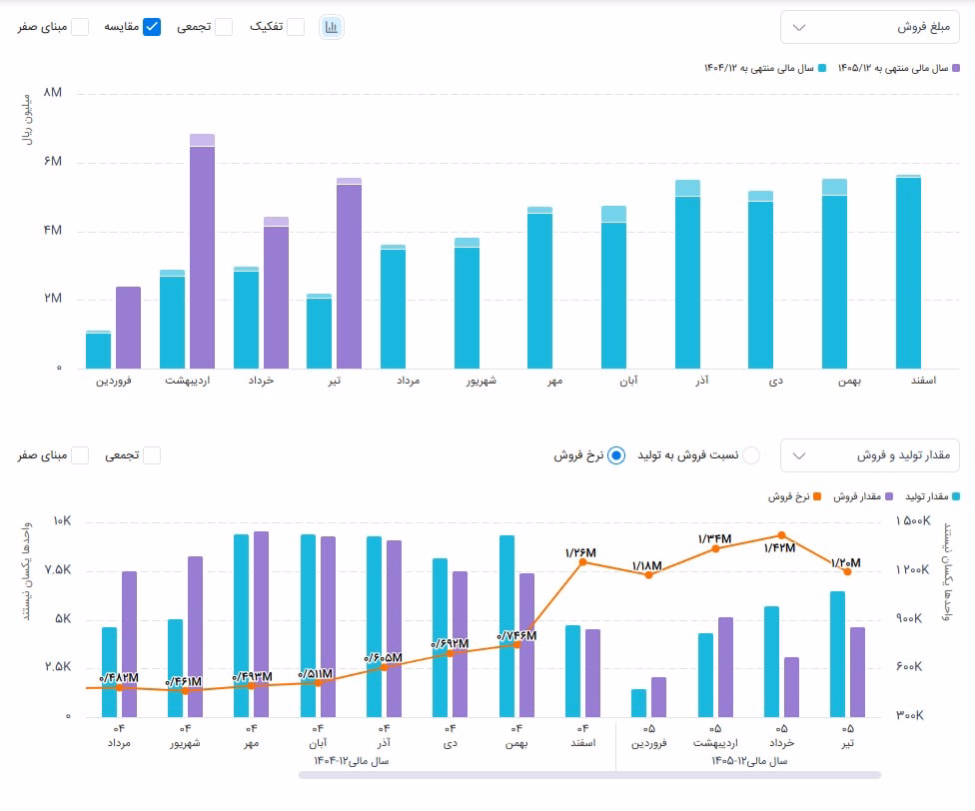Check مبنای صفر in the top chart
This screenshot has height=811, width=975.
click(80, 27)
